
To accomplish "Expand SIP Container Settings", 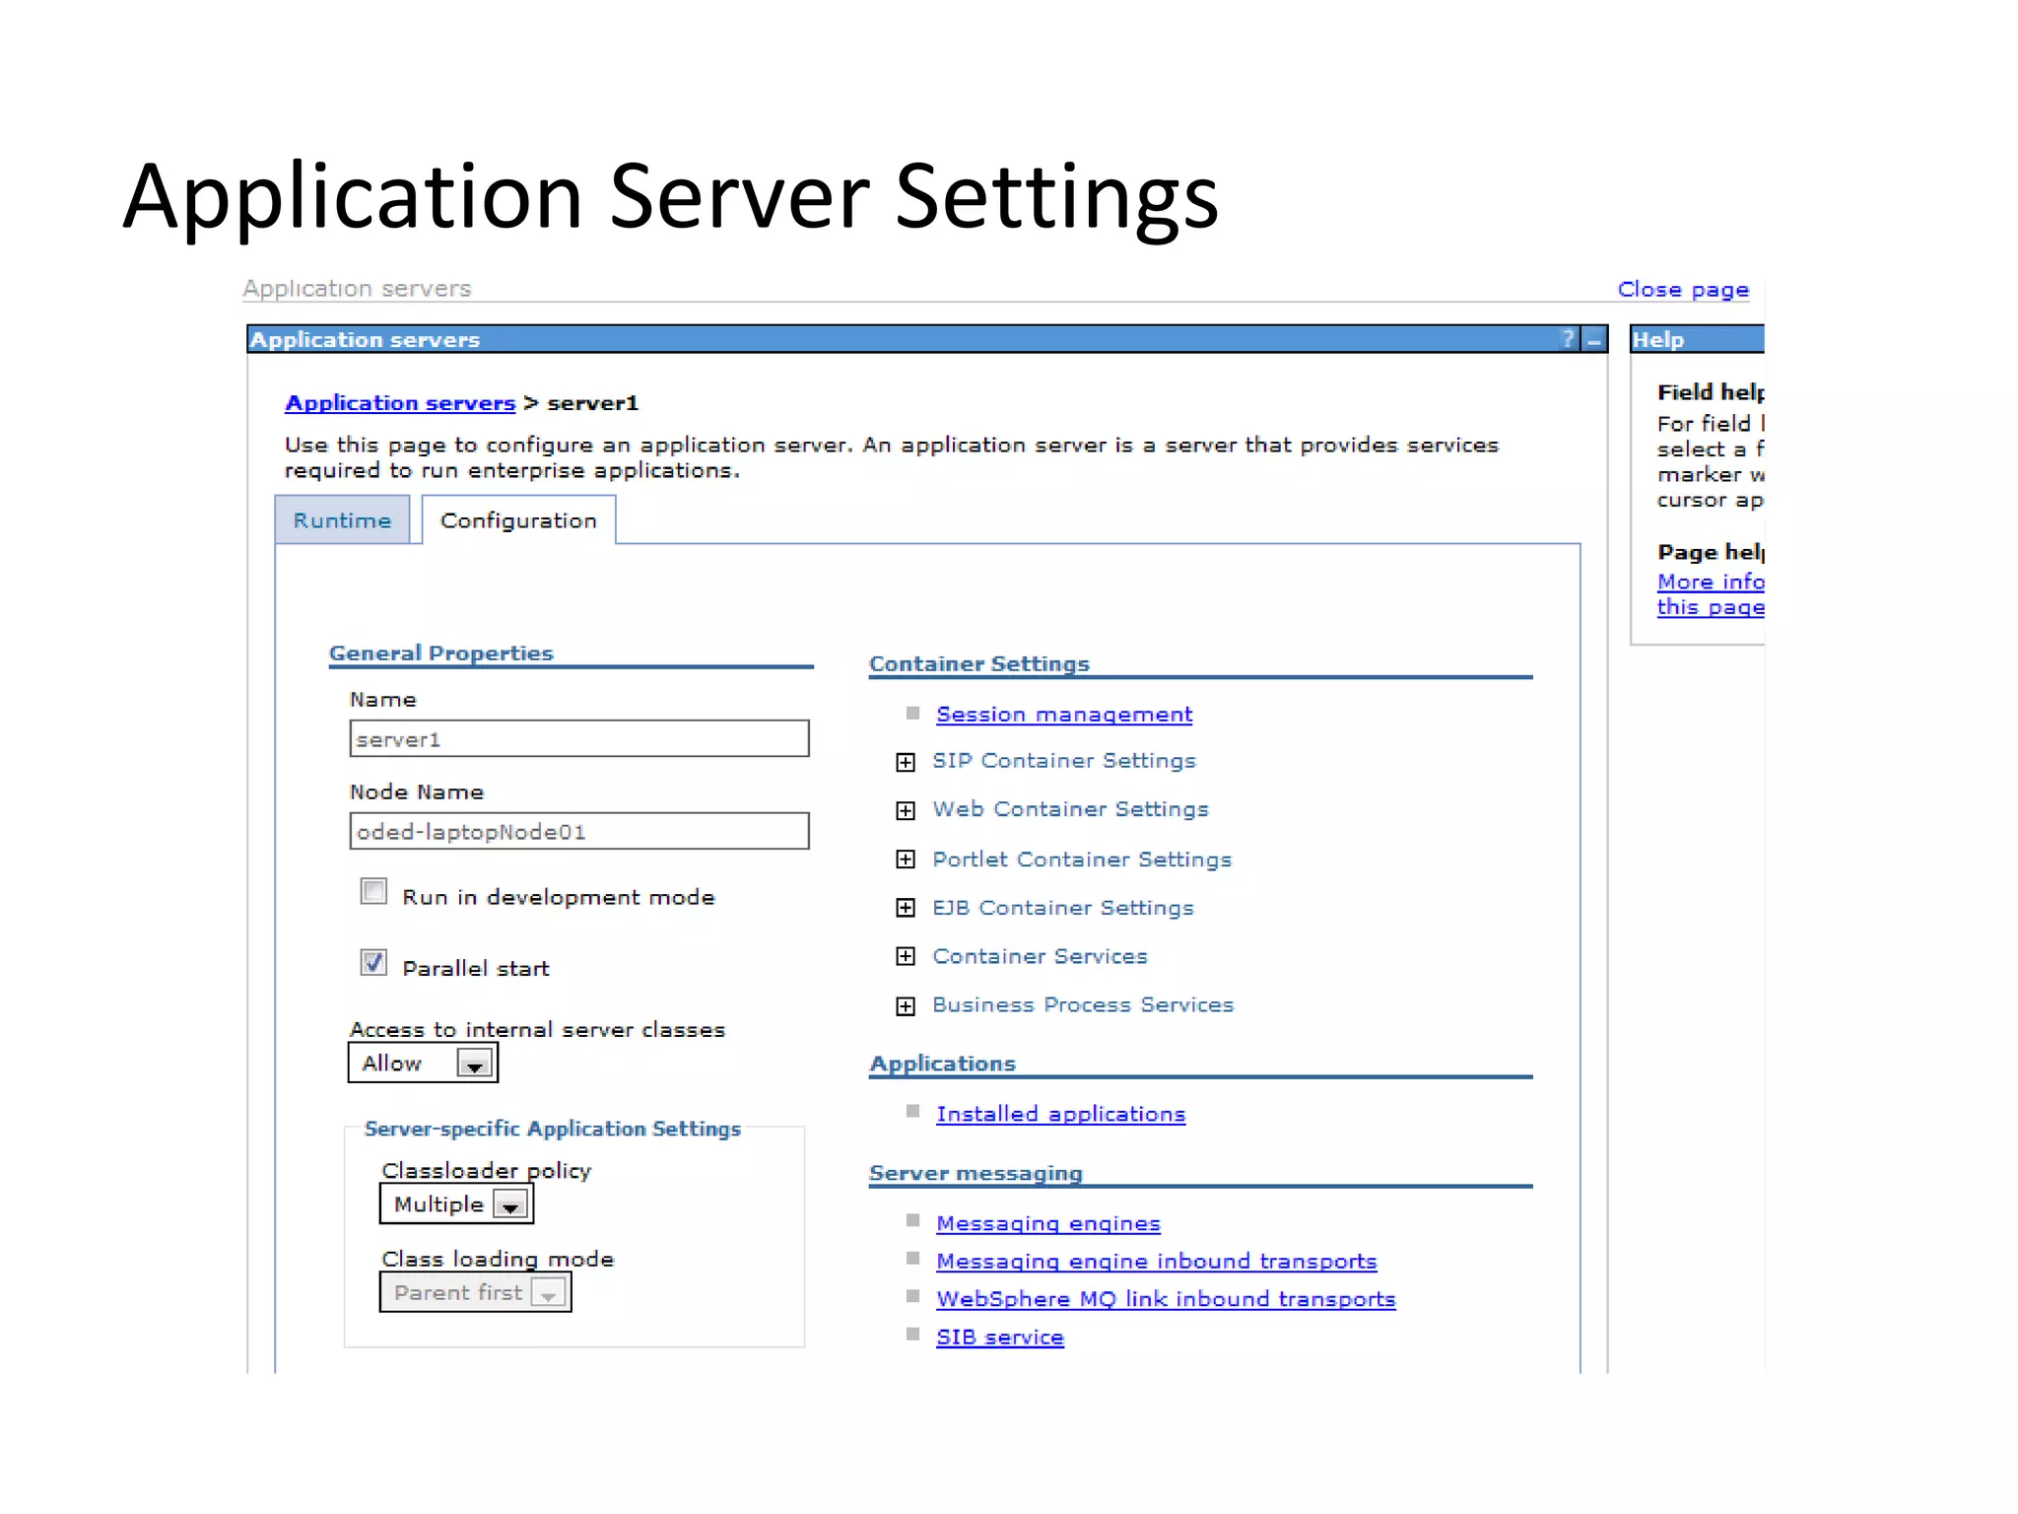I will (906, 762).
